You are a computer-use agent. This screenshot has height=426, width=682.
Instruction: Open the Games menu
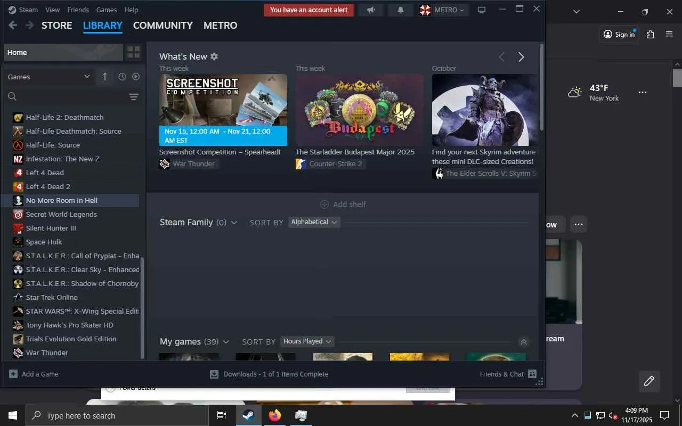pyautogui.click(x=107, y=10)
